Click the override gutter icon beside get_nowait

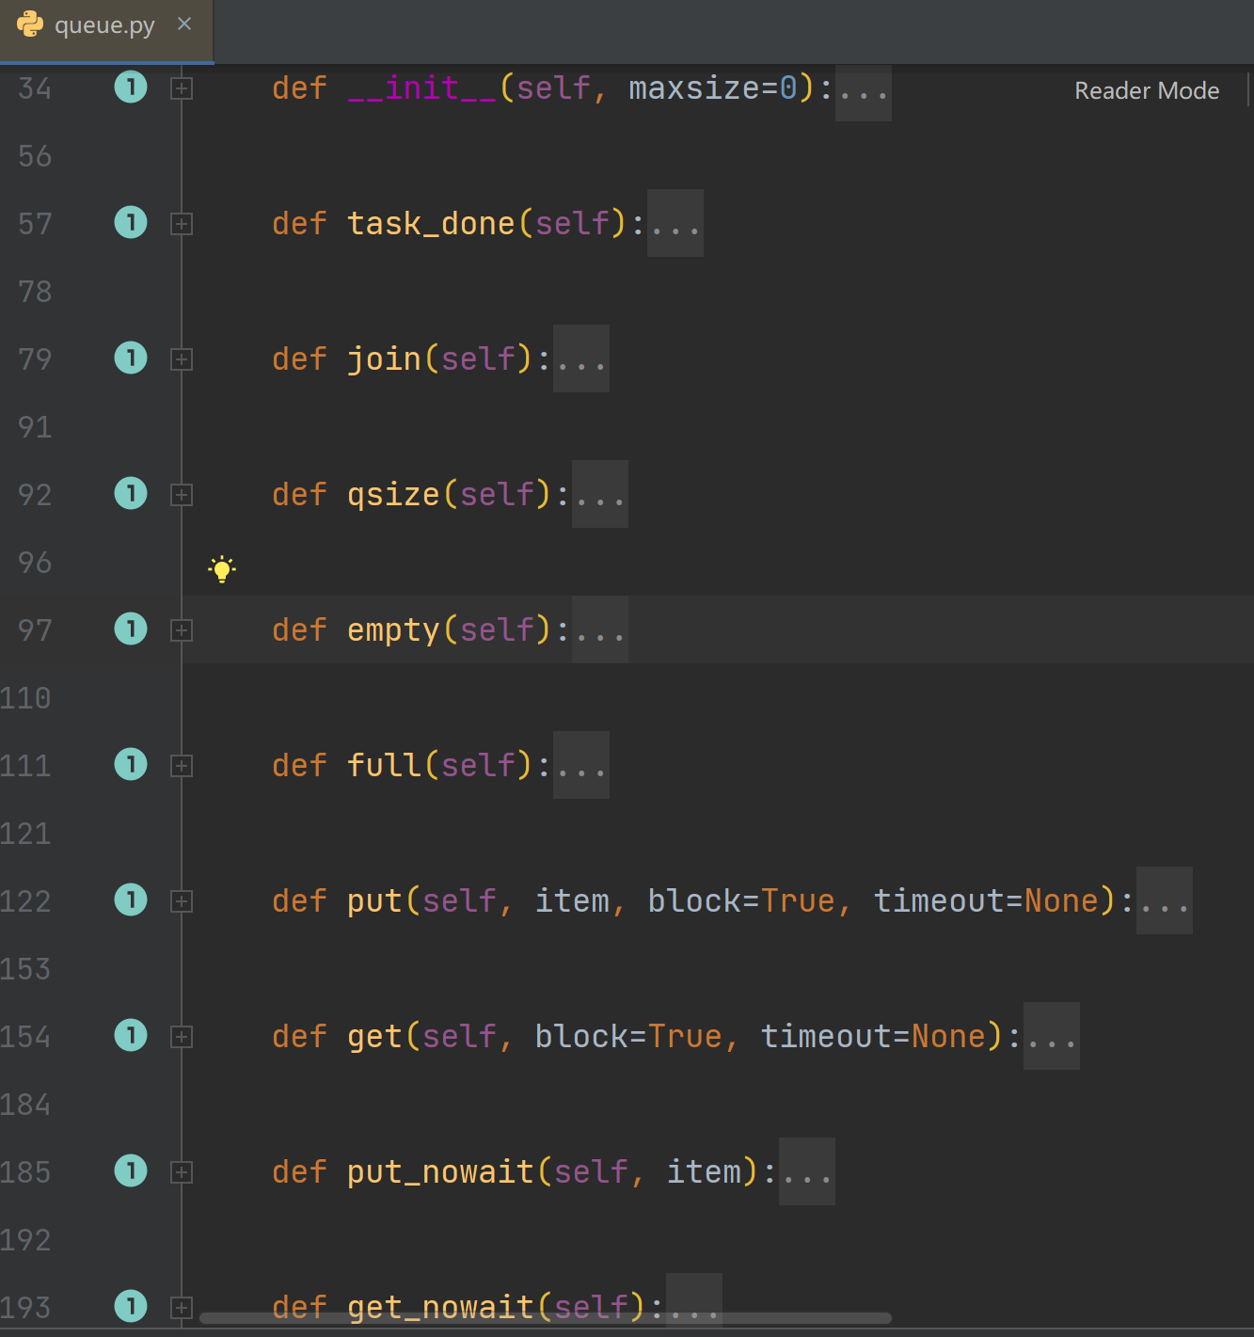[131, 1307]
